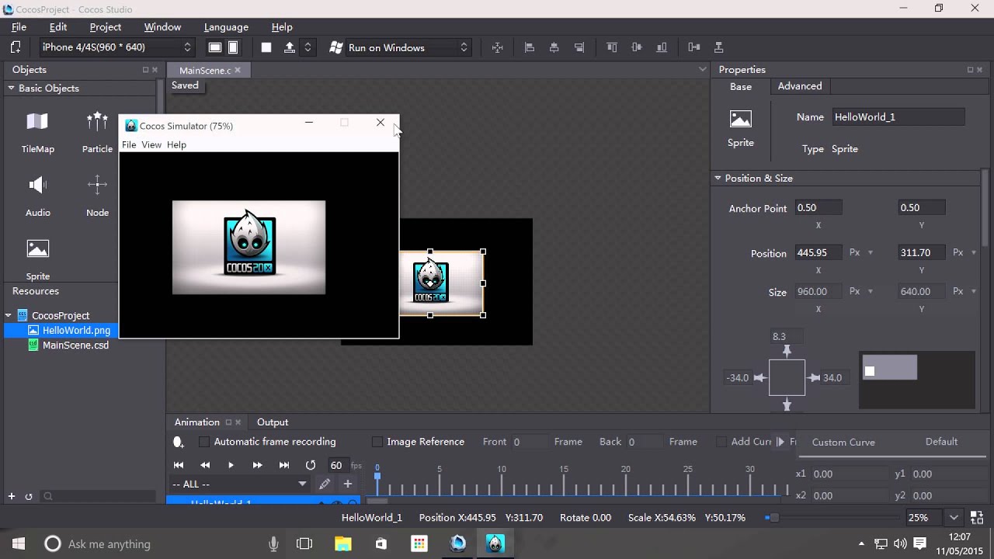Click the refresh resources icon
Image resolution: width=994 pixels, height=559 pixels.
pos(29,496)
